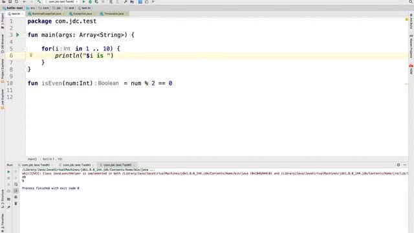Click the Print icon in Run panel

pyautogui.click(x=16, y=197)
